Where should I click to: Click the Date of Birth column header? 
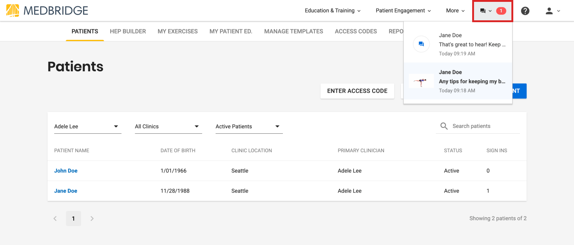click(178, 150)
